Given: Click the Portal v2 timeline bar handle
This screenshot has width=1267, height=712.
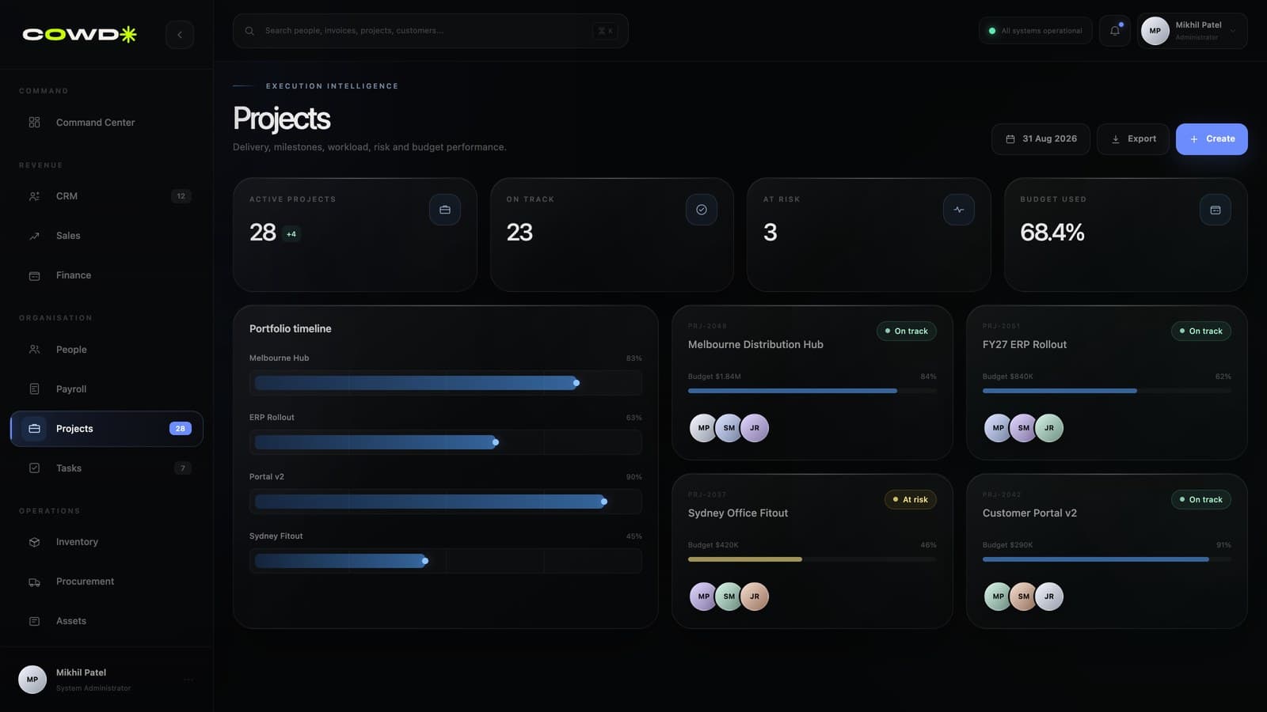Looking at the screenshot, I should tap(604, 502).
